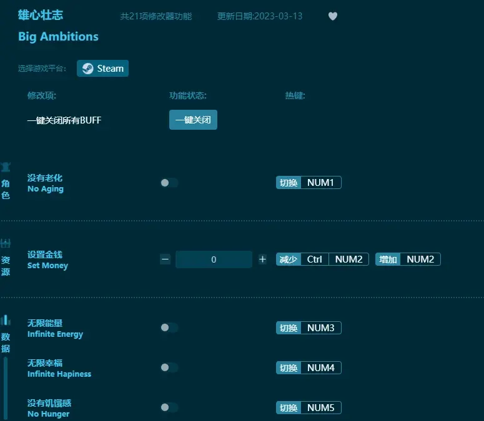Toggle the No Hunger switch
Viewport: 484px width, 421px height.
(169, 407)
